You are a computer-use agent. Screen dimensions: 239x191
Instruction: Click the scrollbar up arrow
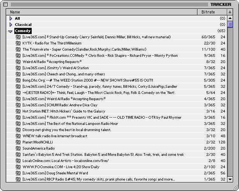[x=230, y=18]
